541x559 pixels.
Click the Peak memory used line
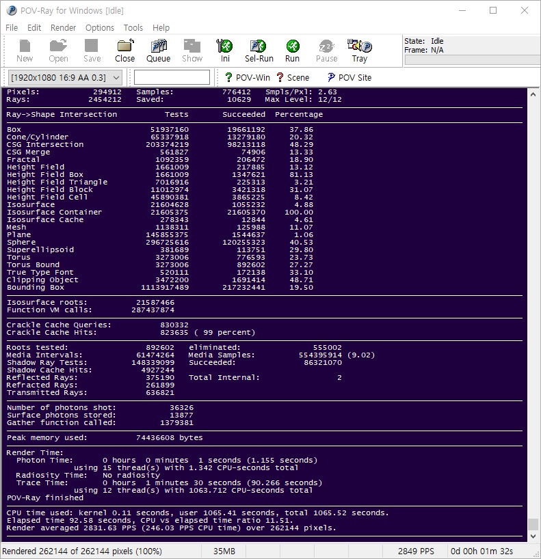click(x=105, y=437)
